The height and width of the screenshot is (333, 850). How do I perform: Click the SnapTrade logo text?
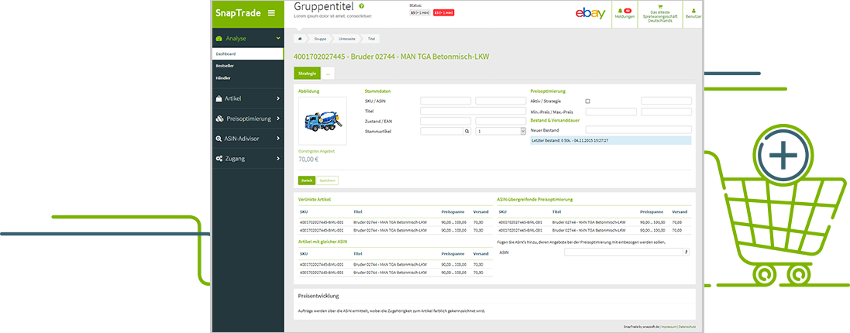pos(239,13)
